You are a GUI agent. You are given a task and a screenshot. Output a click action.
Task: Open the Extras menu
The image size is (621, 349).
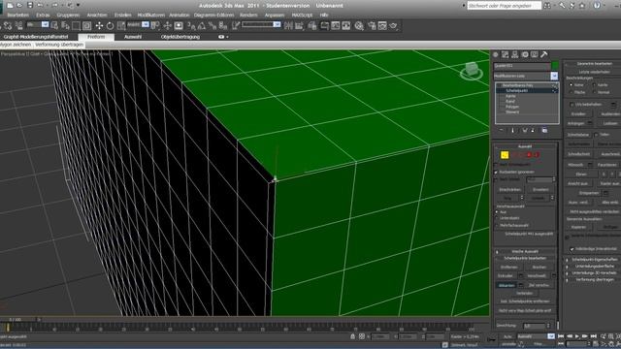(43, 15)
